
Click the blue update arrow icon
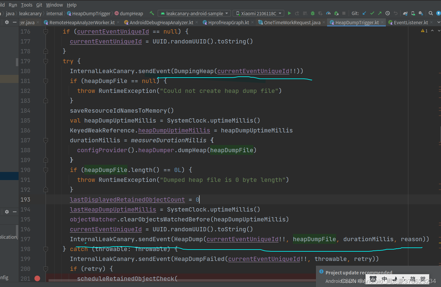(x=438, y=13)
